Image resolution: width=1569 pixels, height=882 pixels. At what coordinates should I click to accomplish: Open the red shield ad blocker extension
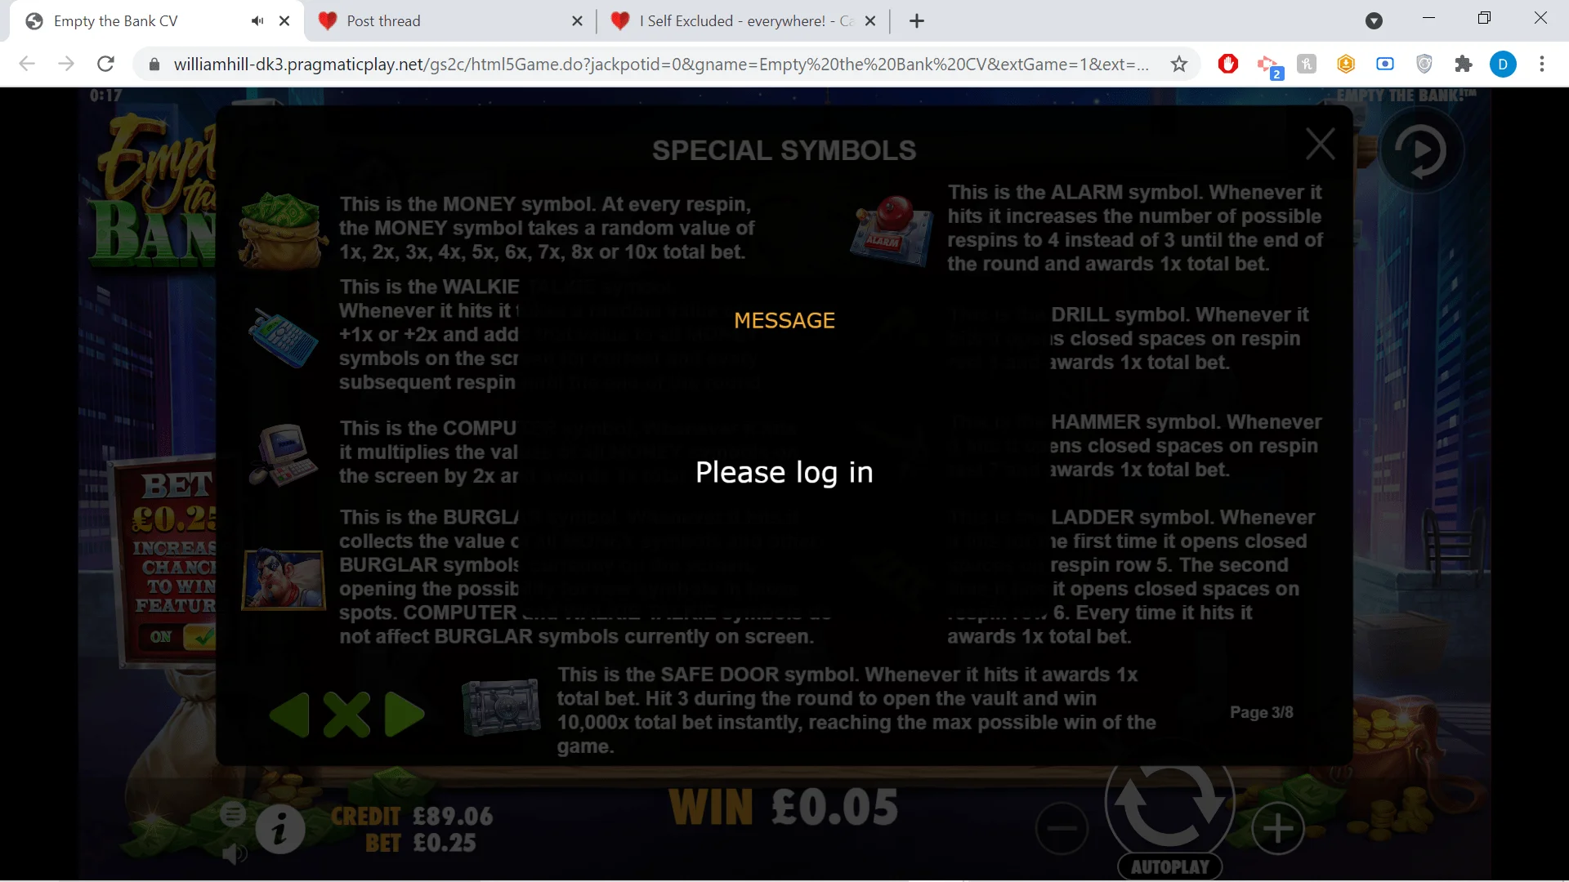(1228, 64)
